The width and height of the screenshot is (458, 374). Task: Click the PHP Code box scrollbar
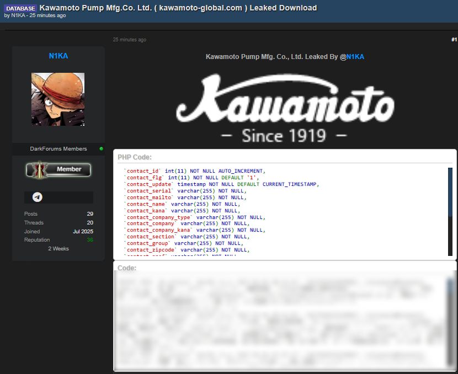click(x=450, y=212)
